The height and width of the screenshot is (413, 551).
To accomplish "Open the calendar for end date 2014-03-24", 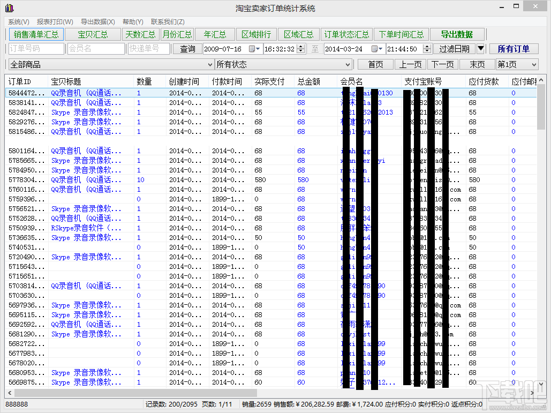I will coord(377,49).
